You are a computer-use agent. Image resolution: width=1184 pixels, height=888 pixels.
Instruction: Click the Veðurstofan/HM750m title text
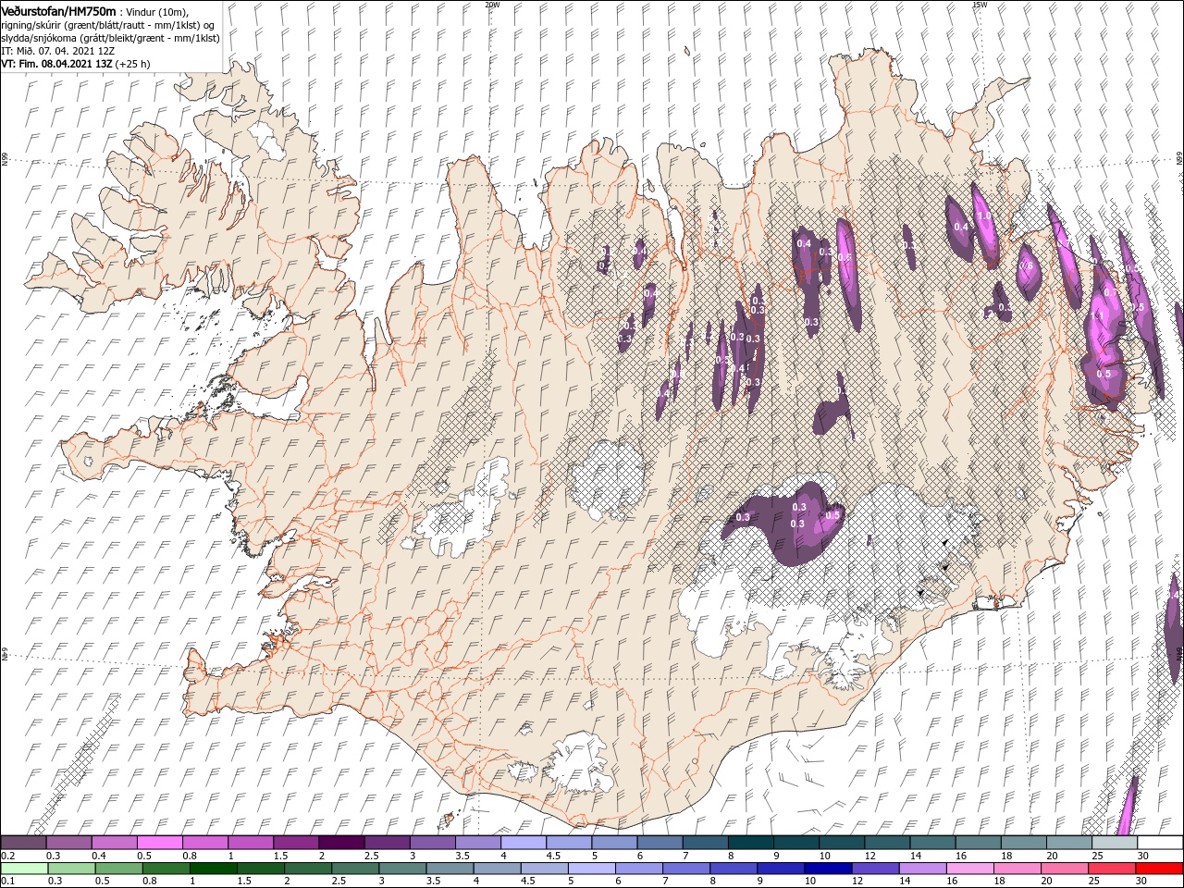coord(59,10)
